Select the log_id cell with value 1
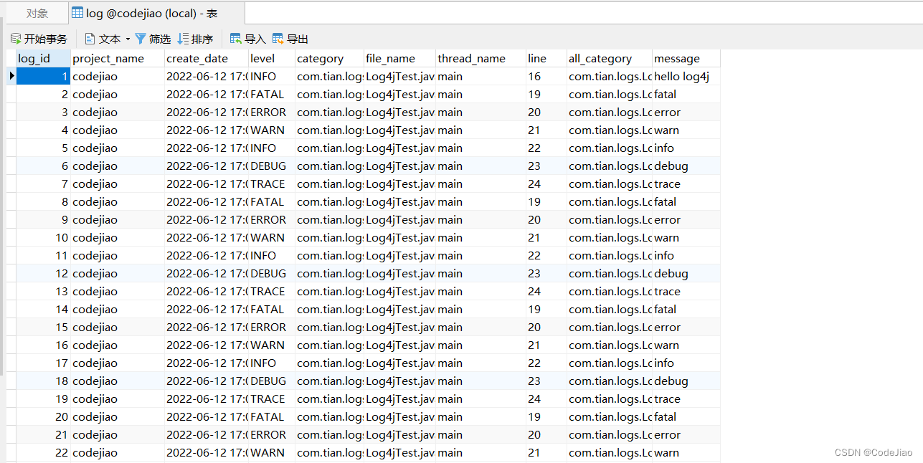The height and width of the screenshot is (463, 923). [x=43, y=76]
